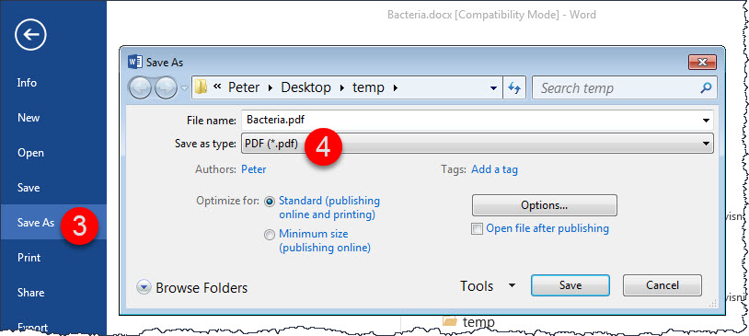The height and width of the screenshot is (336, 749).
Task: Select Minimum size optimization option
Action: click(x=270, y=235)
